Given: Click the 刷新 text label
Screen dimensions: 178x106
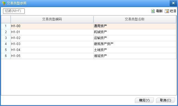Looking at the screenshot, I should (159, 11).
